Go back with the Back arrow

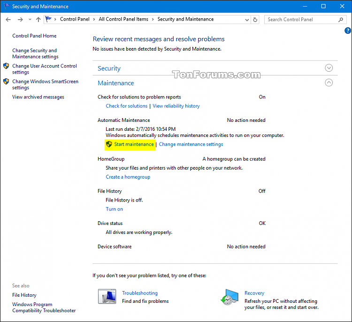click(8, 20)
